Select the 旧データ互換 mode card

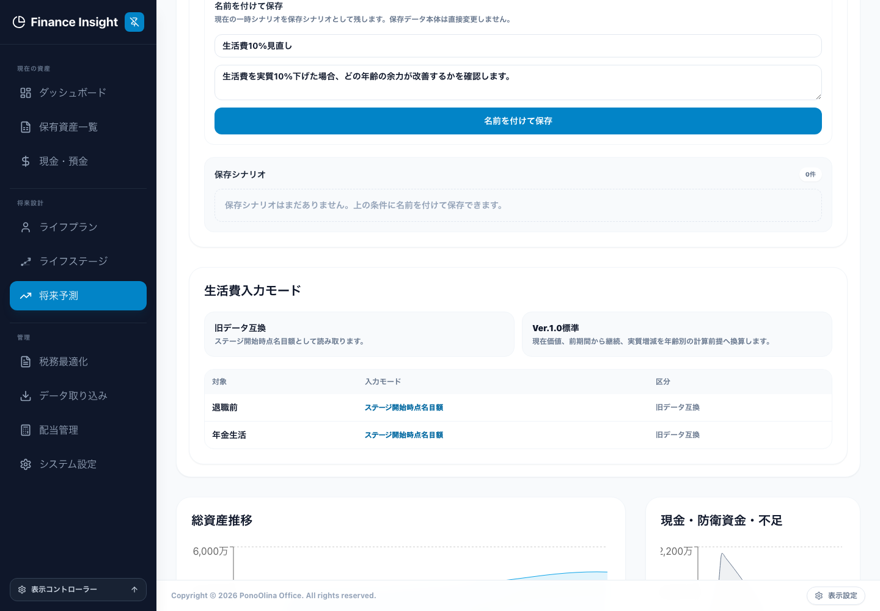coord(359,334)
